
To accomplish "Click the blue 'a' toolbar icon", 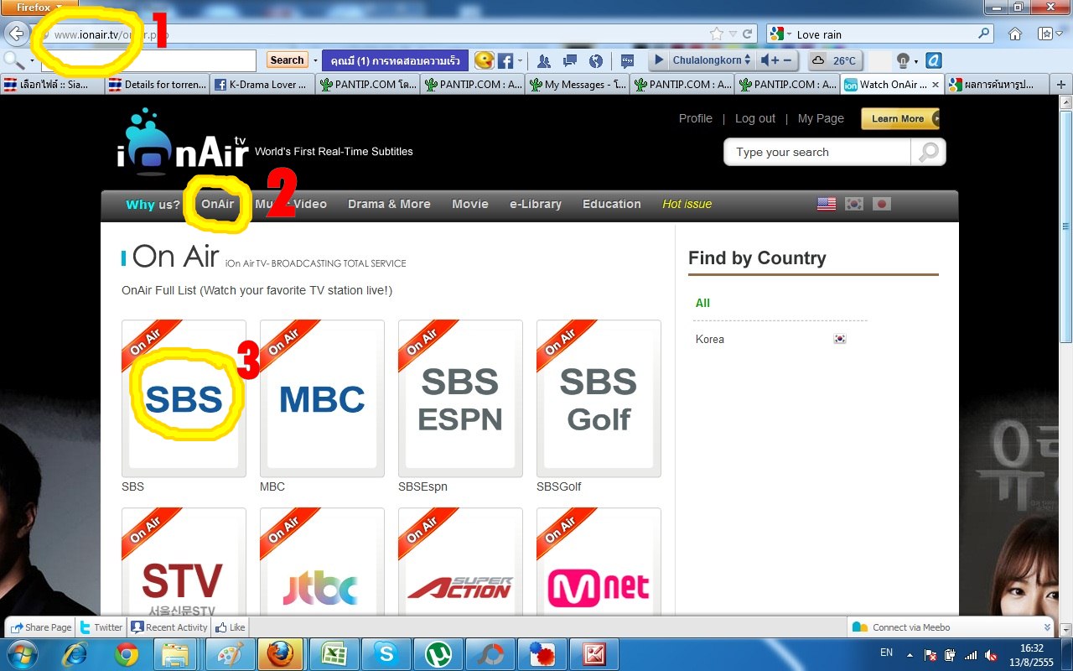I will (x=933, y=60).
